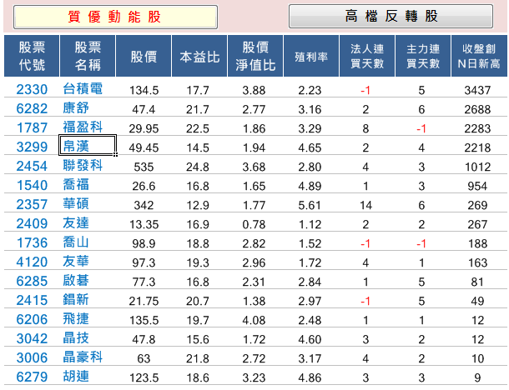Open stock code 2357 link
This screenshot has height=390, width=509.
32,204
